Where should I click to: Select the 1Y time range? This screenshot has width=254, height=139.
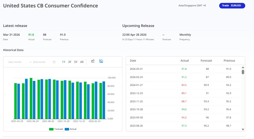point(64,62)
